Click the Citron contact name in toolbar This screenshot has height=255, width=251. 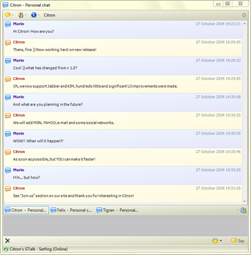pyautogui.click(x=50, y=15)
